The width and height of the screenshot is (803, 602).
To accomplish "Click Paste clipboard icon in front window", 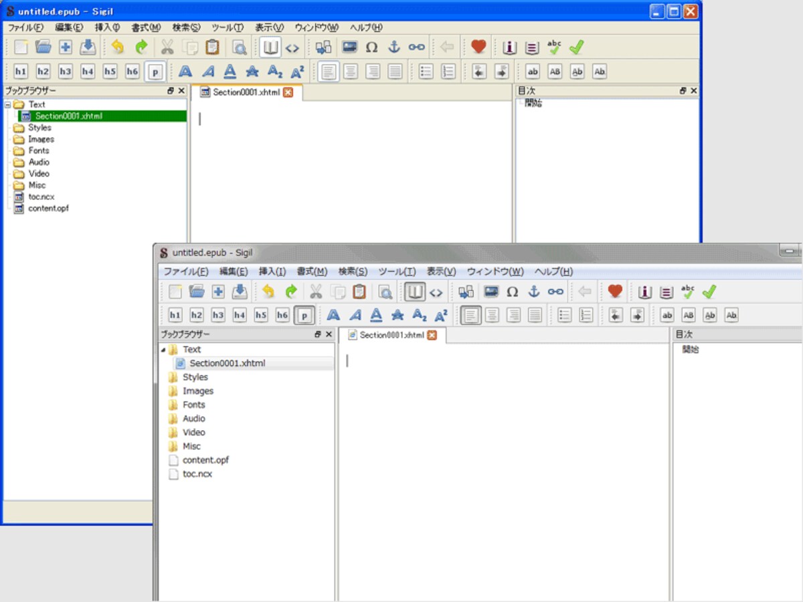I will coord(359,292).
